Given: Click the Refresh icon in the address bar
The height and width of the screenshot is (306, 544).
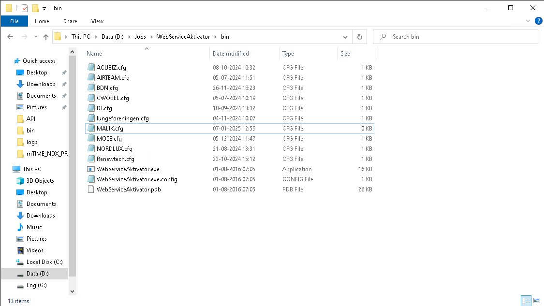Looking at the screenshot, I should [x=359, y=36].
